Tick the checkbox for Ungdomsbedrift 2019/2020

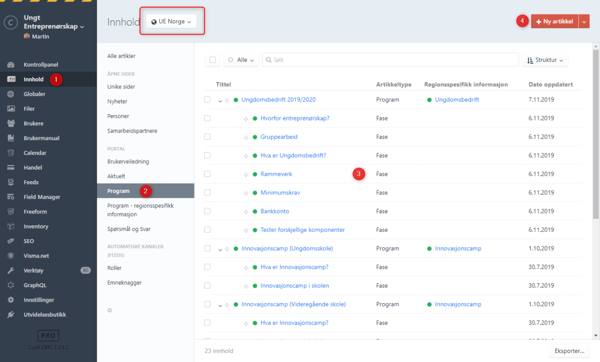click(x=208, y=100)
